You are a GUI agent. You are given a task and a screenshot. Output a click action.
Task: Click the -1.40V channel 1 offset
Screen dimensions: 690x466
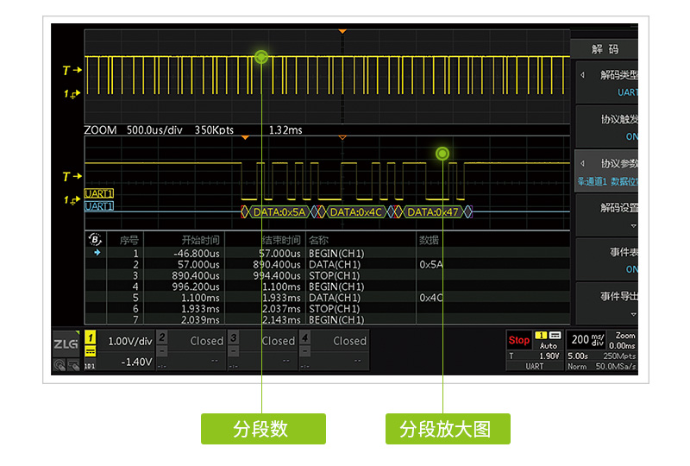(x=136, y=362)
